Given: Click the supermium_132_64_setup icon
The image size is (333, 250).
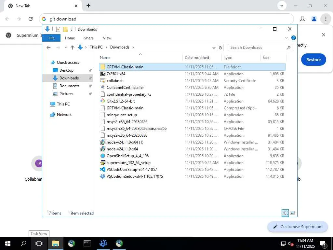Looking at the screenshot, I should 102,163.
